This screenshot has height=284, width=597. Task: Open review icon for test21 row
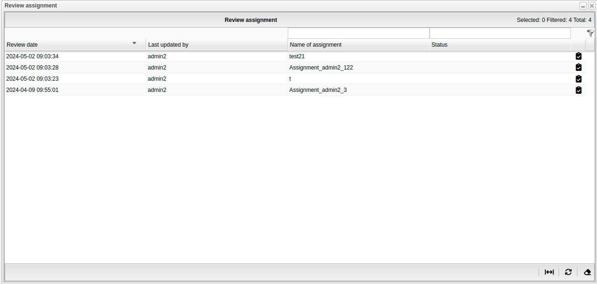[x=578, y=56]
